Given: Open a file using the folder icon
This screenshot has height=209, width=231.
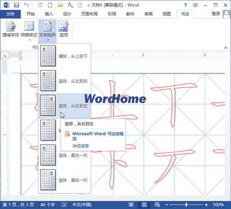Looking at the screenshot, I should pos(60,5).
